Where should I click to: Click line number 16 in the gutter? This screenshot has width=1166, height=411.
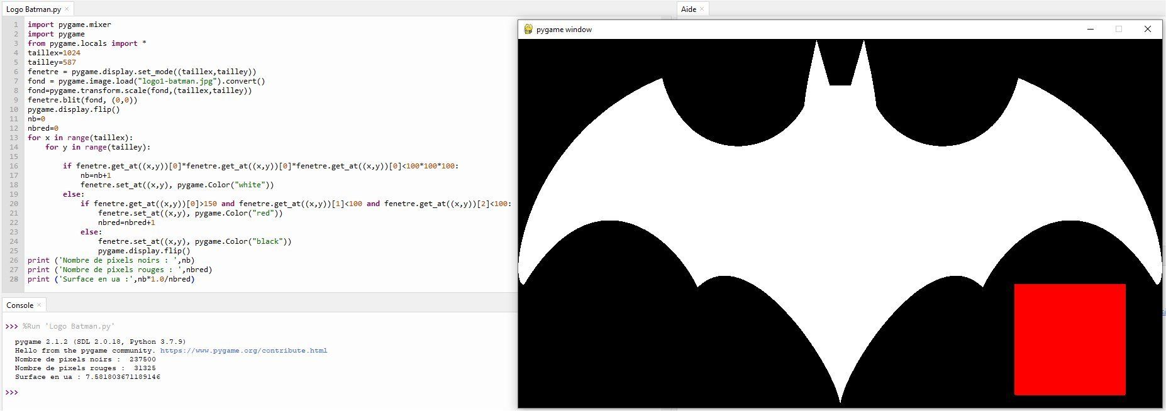click(x=14, y=166)
